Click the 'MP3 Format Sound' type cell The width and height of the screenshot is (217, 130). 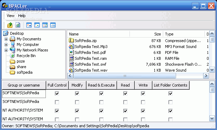[181, 47]
